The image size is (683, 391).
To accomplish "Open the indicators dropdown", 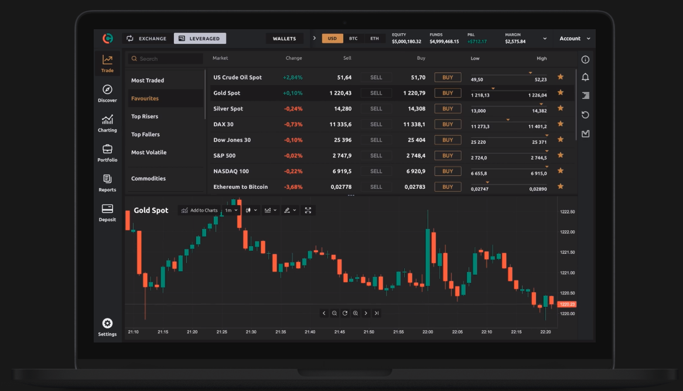I will coord(271,210).
